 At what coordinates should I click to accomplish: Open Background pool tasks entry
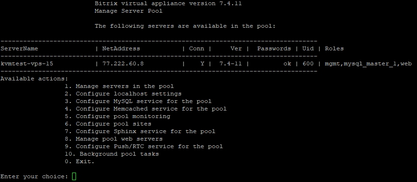[112, 154]
